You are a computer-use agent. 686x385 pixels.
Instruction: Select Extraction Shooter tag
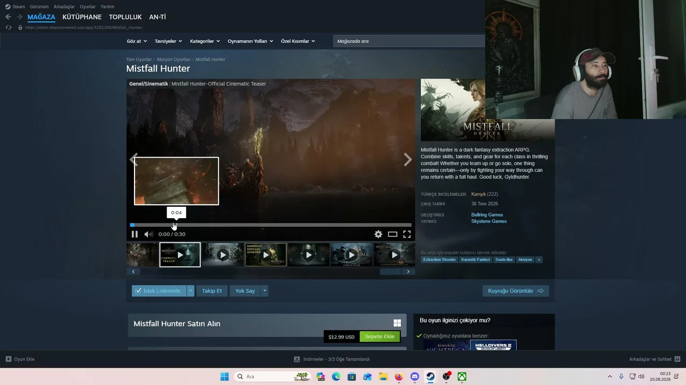439,260
